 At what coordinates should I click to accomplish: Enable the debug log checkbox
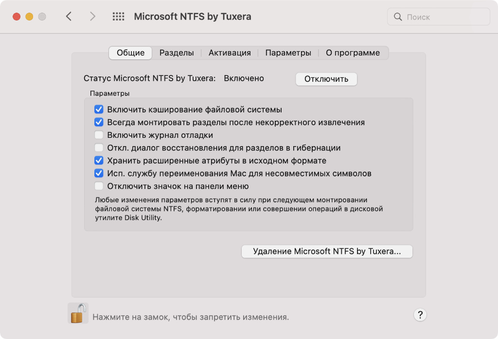point(99,135)
